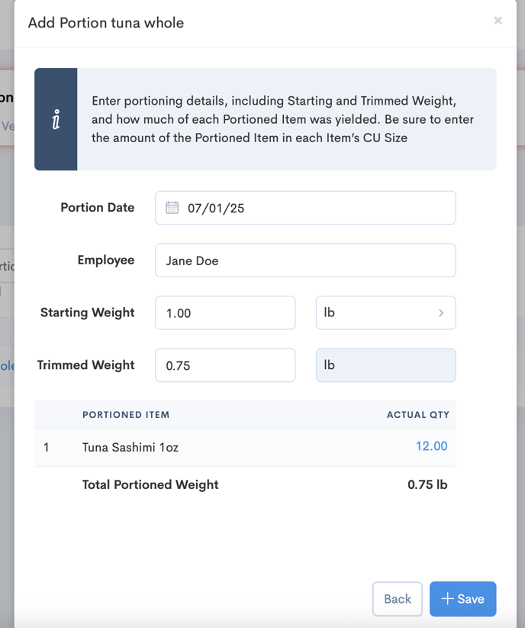Click the Portion Date field

tap(305, 208)
